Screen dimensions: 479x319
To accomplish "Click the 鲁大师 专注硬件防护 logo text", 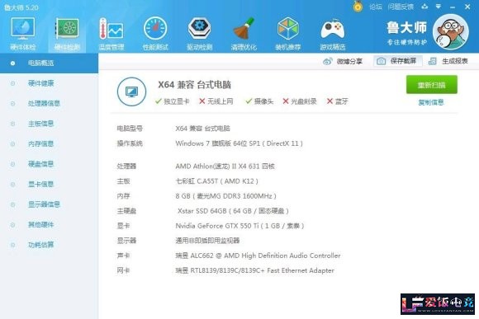I will click(406, 33).
